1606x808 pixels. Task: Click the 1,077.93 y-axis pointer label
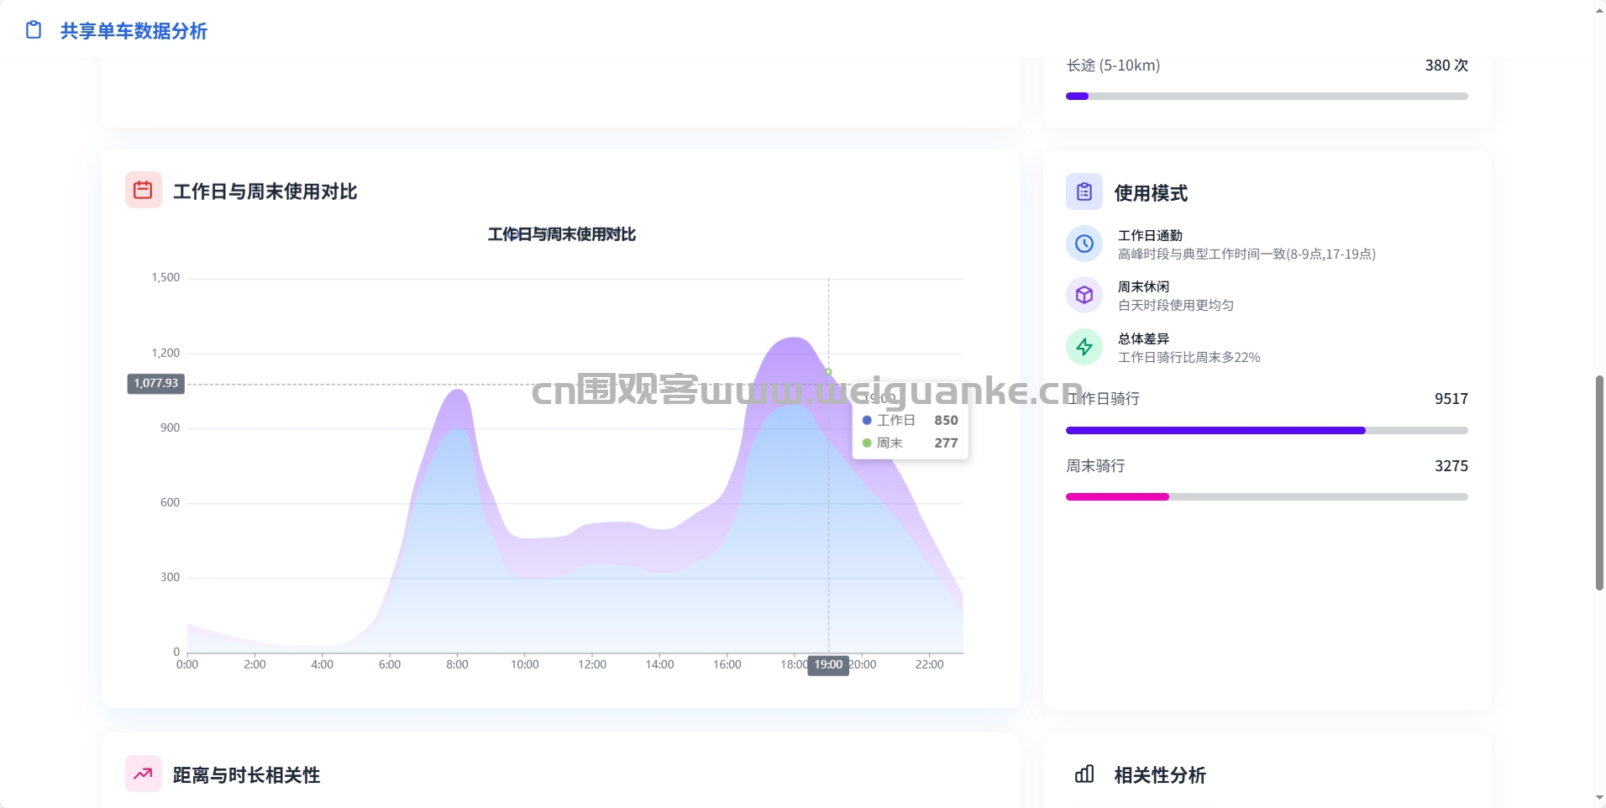[156, 383]
